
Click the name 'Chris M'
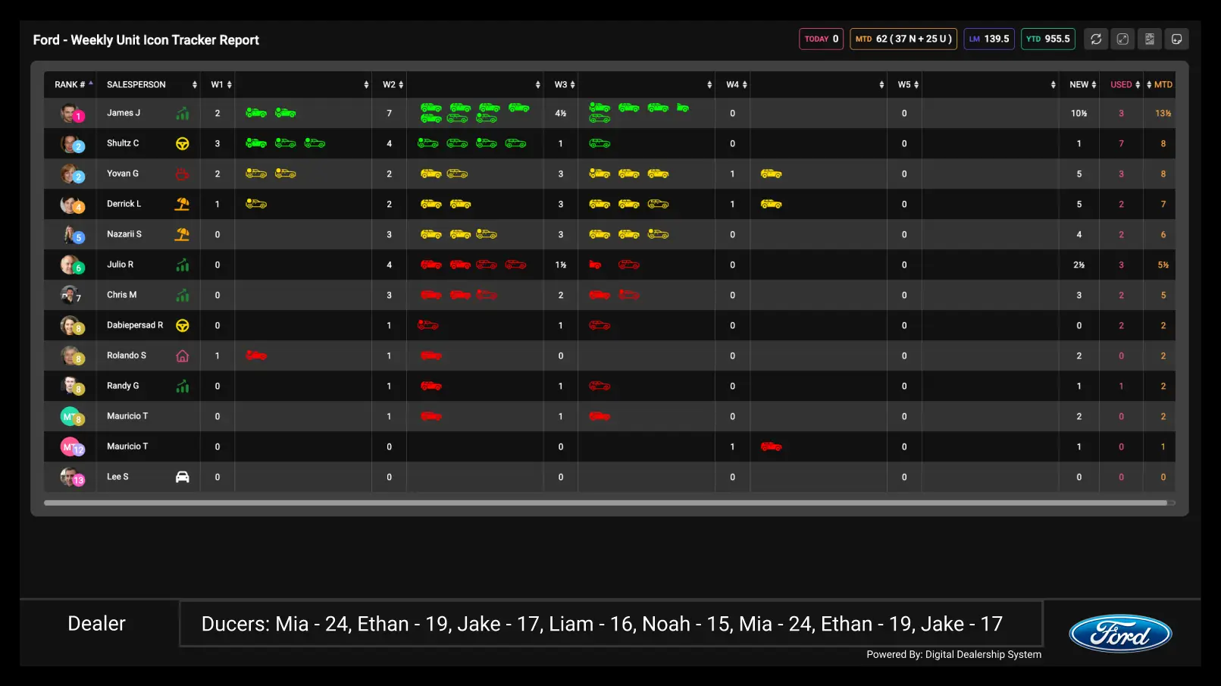pyautogui.click(x=122, y=295)
